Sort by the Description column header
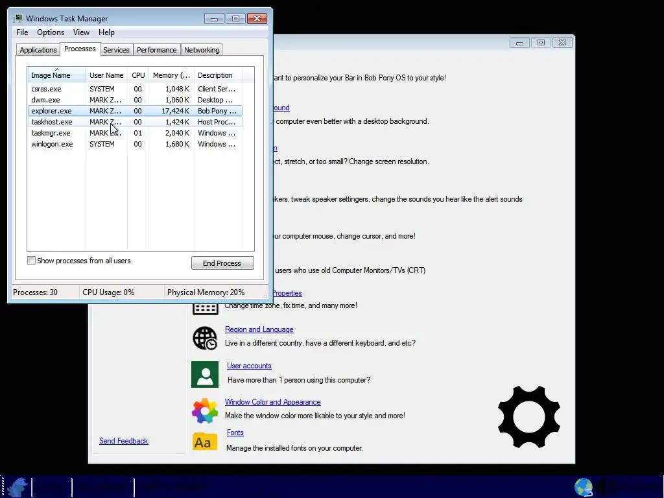This screenshot has width=664, height=498. [218, 75]
